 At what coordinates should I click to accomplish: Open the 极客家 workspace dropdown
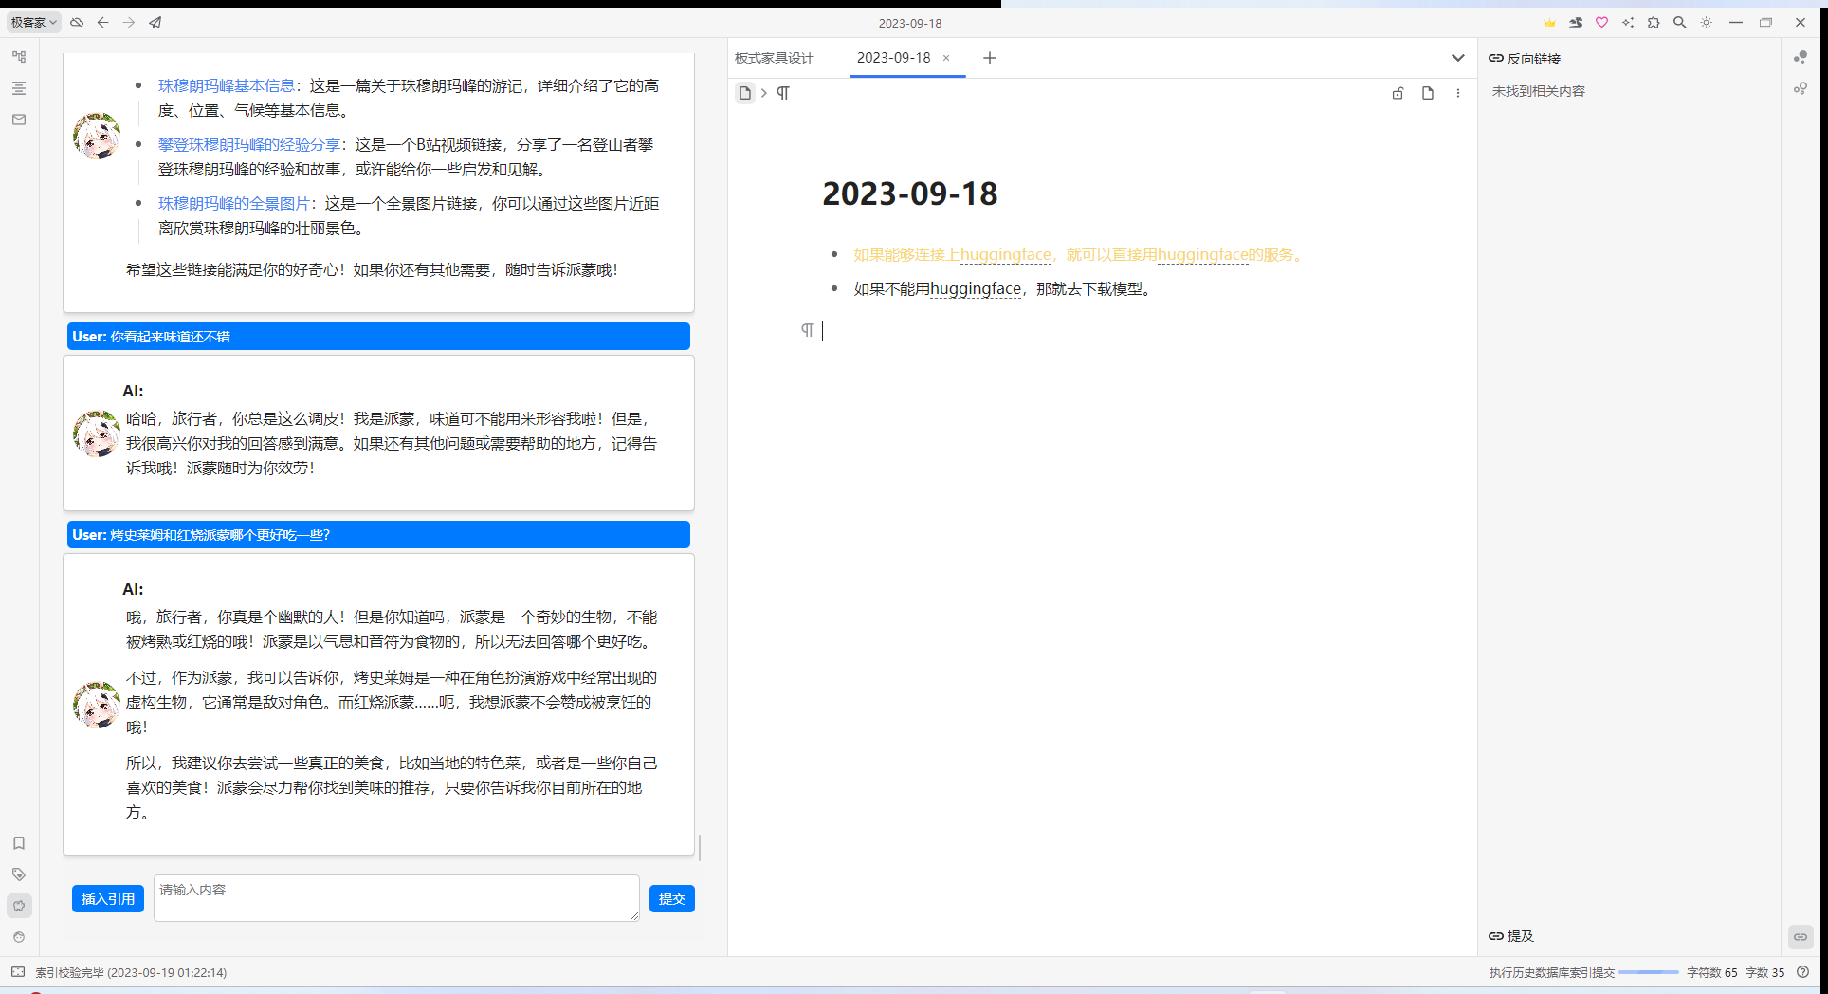(34, 22)
